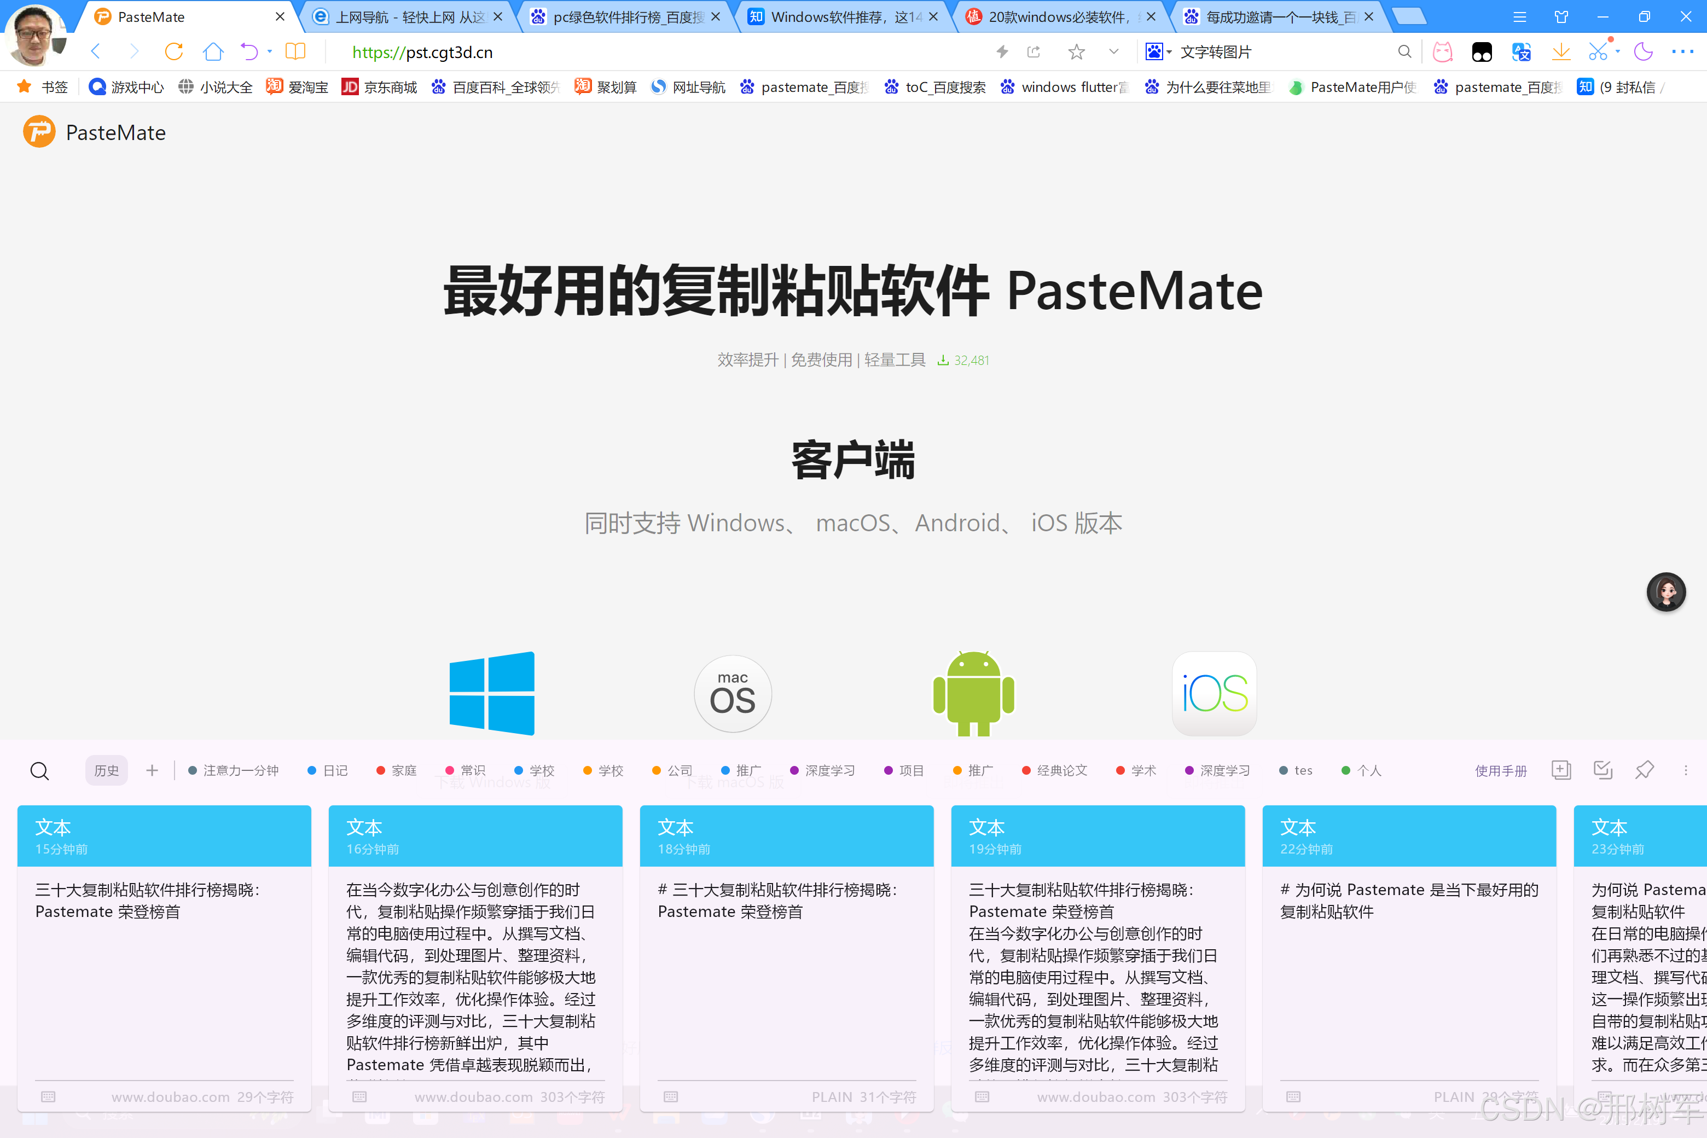Select the multi-select checkmark icon in PasteMate
Screen dimensions: 1707x1138
coord(1603,771)
